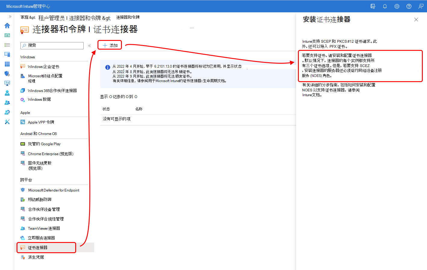Click the 没有可显示的项 table row
The width and height of the screenshot is (427, 270).
pyautogui.click(x=198, y=119)
